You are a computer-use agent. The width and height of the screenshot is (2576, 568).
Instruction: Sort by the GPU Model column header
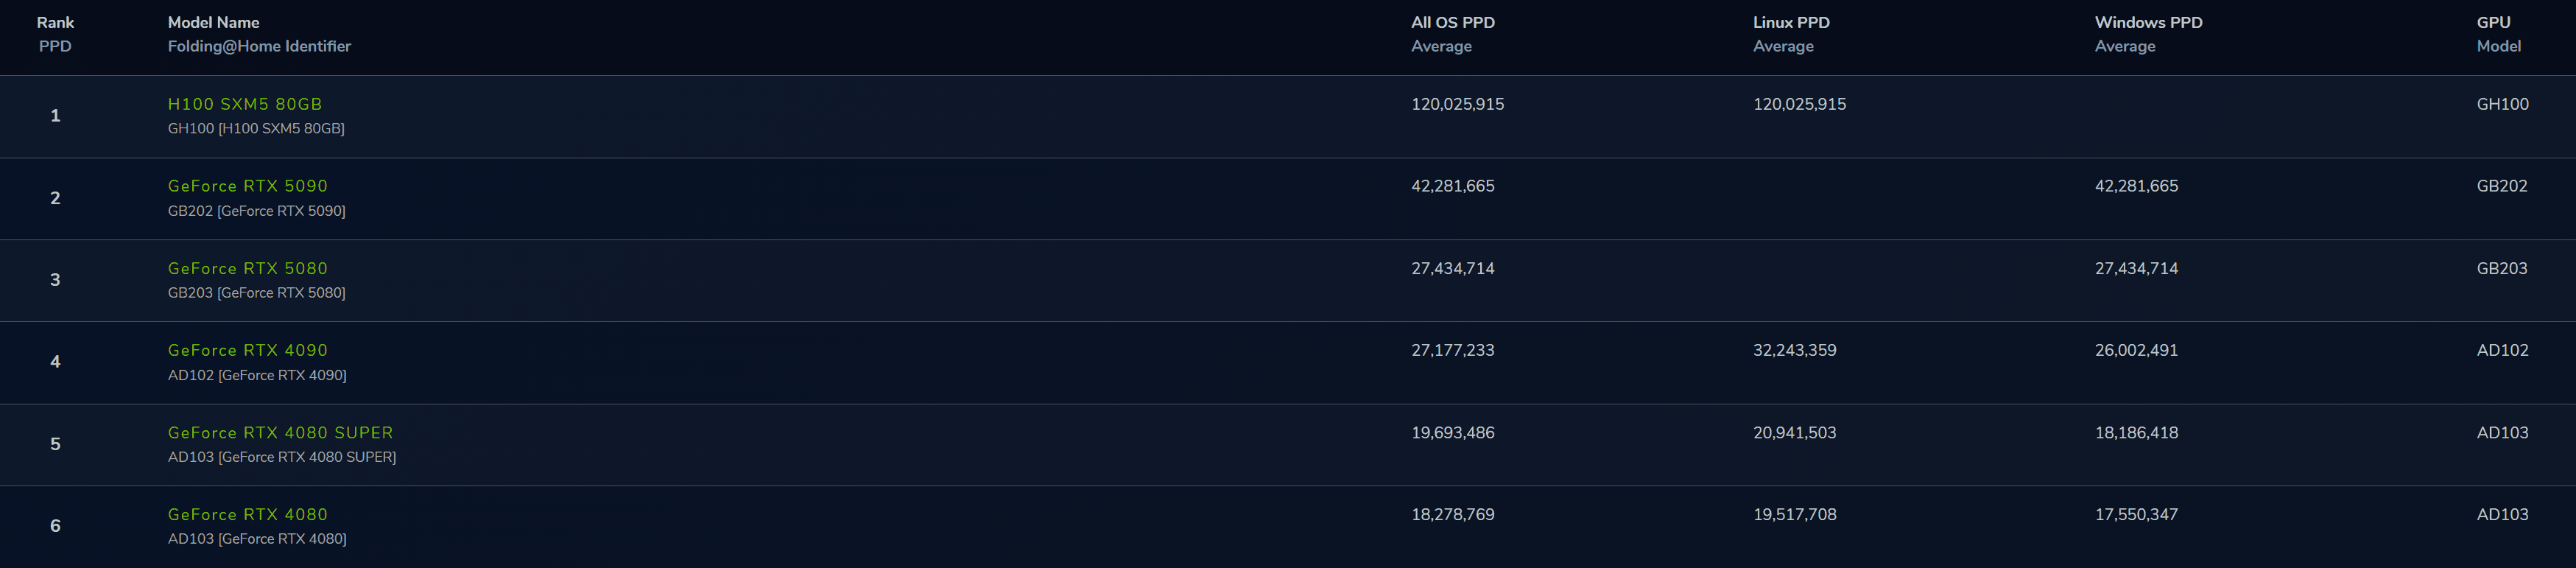coord(2497,34)
